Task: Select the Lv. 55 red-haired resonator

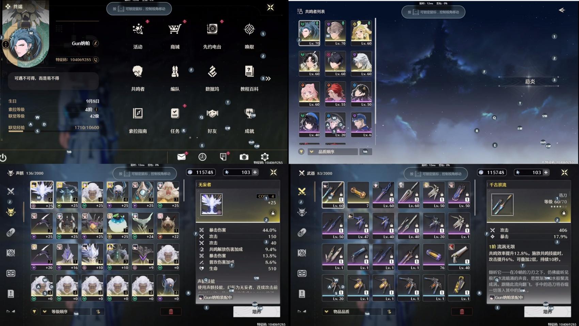Action: [x=335, y=94]
